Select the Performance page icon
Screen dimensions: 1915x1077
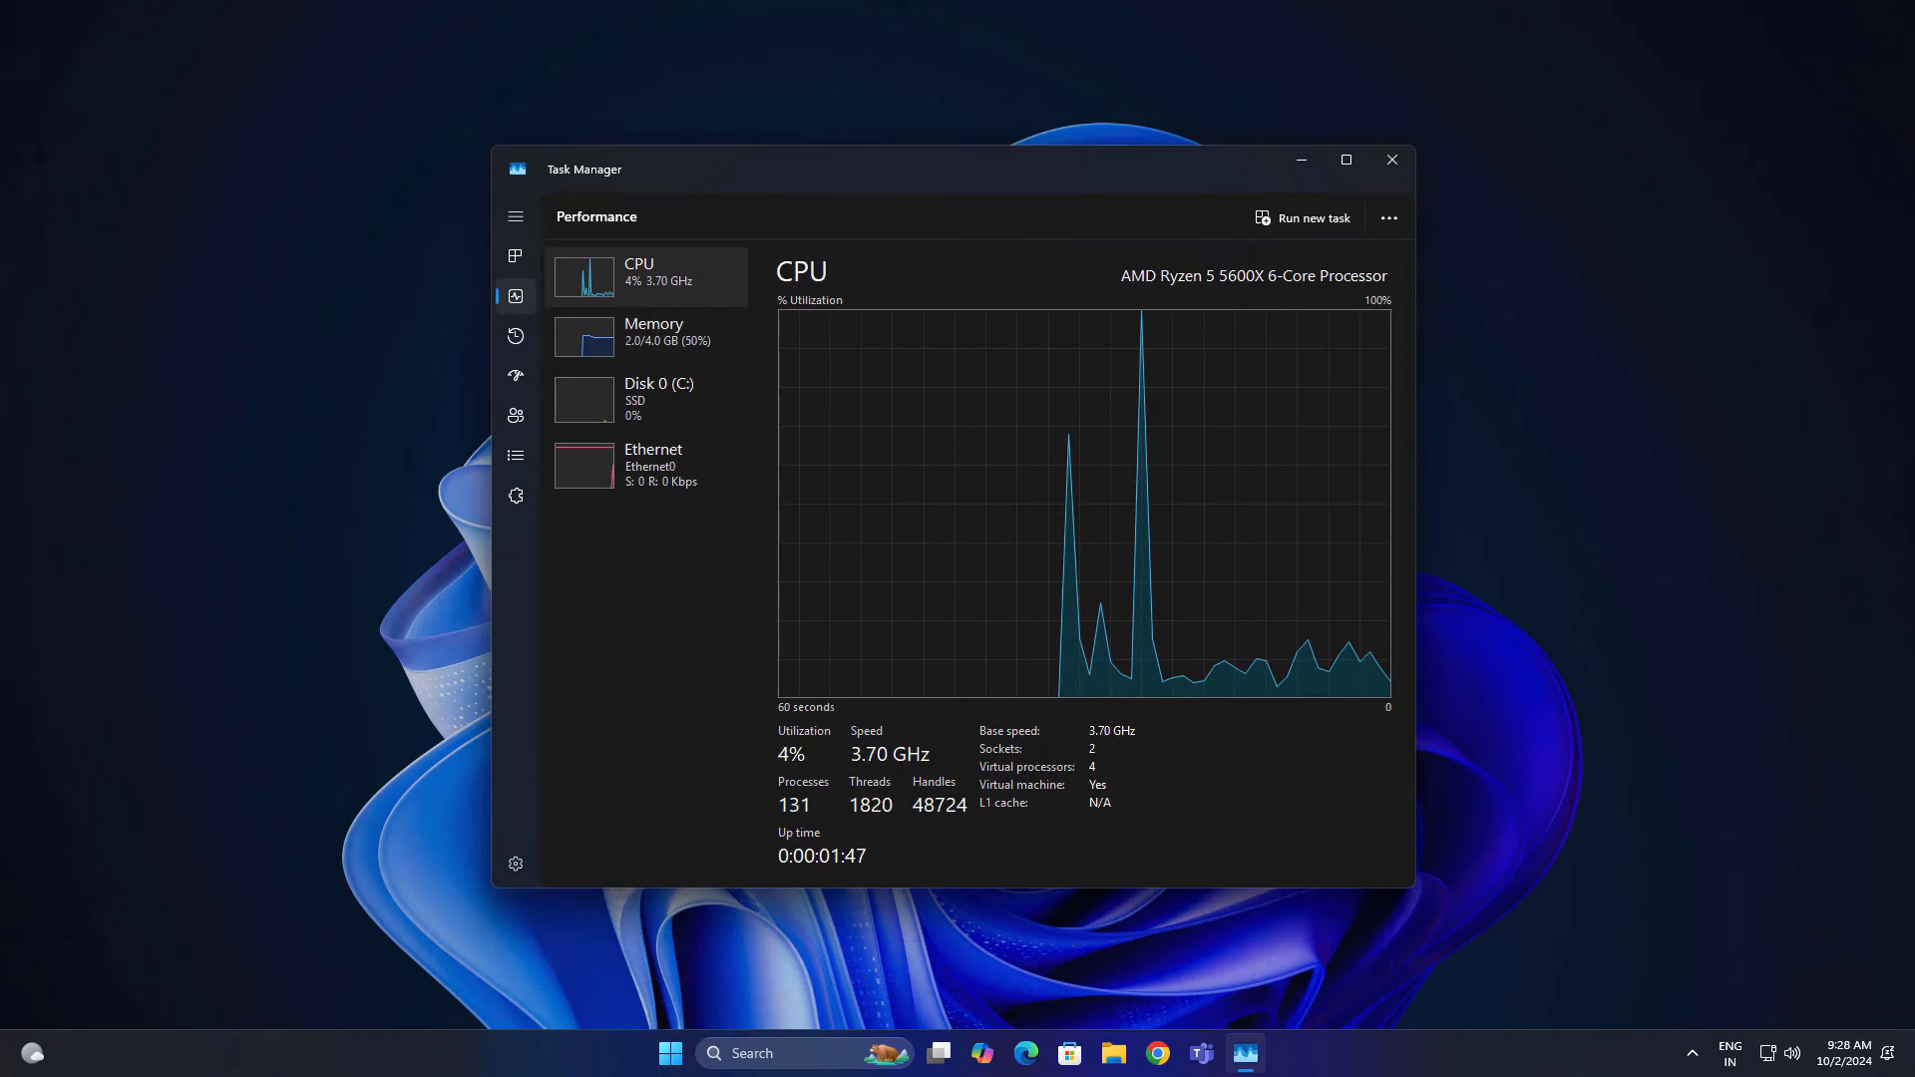pyautogui.click(x=516, y=296)
